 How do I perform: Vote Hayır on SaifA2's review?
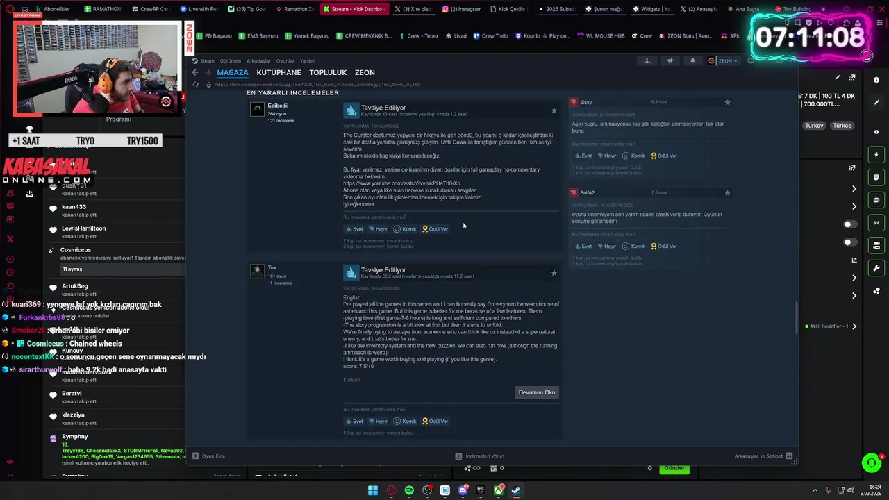pyautogui.click(x=606, y=246)
